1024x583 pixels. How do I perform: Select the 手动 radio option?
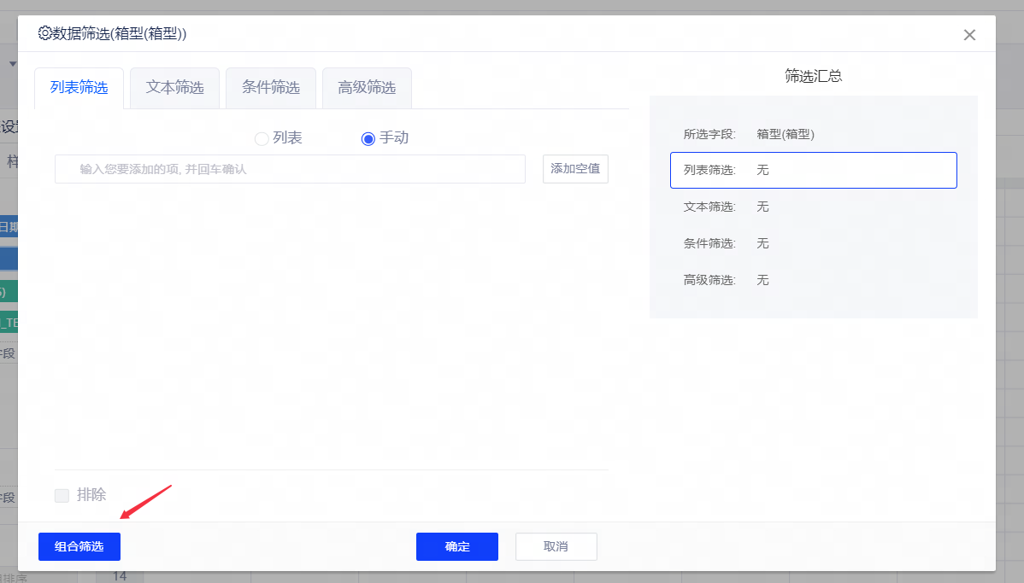point(368,138)
